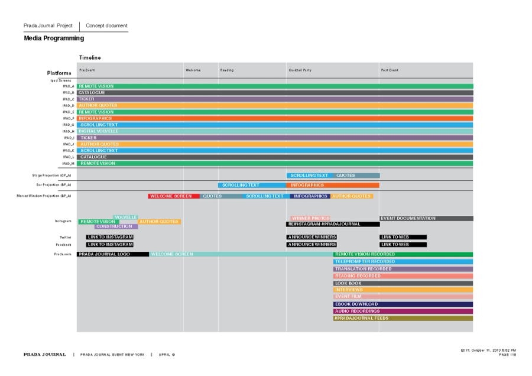Select the 'Cocktail Party' timeline column header
The image size is (532, 376).
coord(300,70)
